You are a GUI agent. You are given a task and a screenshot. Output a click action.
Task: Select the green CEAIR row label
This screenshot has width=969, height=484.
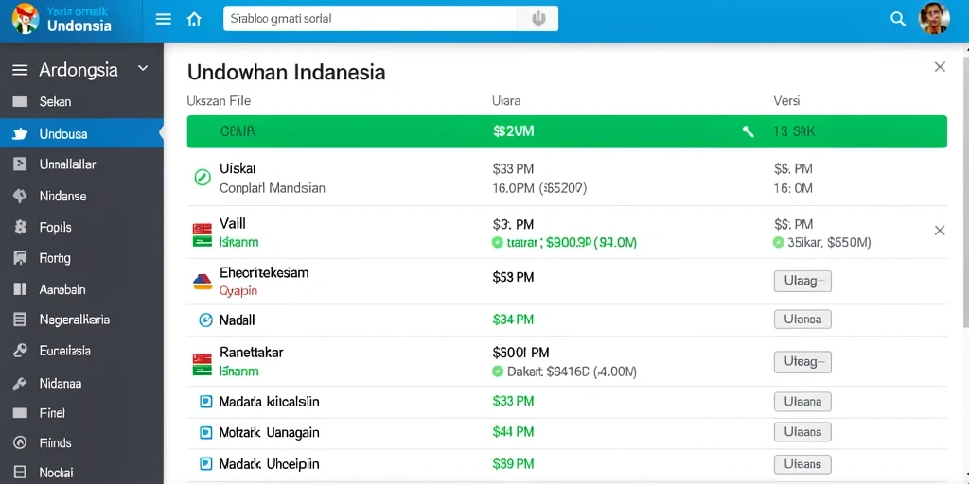coord(238,131)
